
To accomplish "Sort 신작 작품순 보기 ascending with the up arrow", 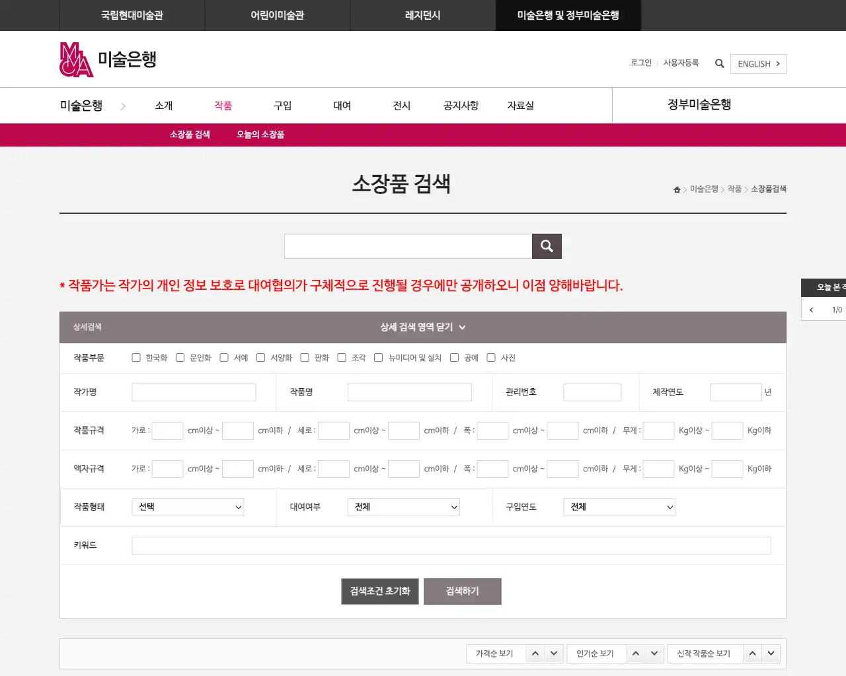I will click(752, 654).
